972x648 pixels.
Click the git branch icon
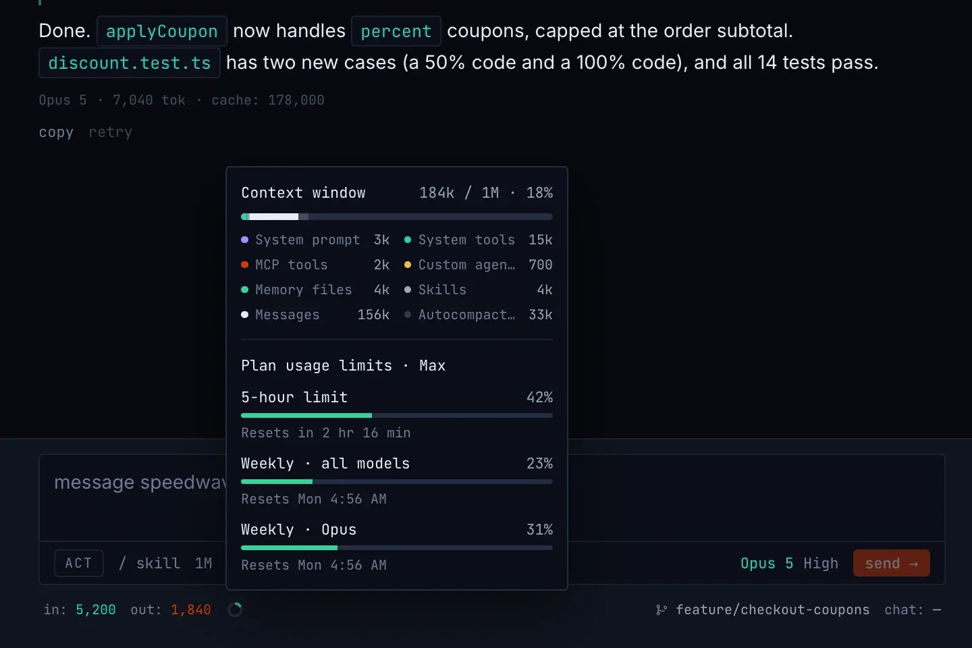click(x=661, y=610)
